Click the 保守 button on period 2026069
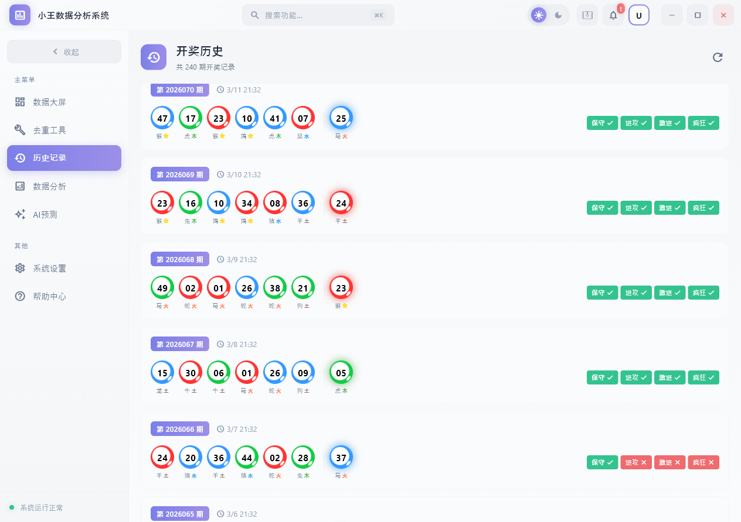The height and width of the screenshot is (522, 741). [602, 208]
